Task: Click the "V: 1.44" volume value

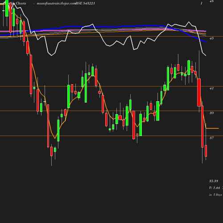Action: click(215, 188)
